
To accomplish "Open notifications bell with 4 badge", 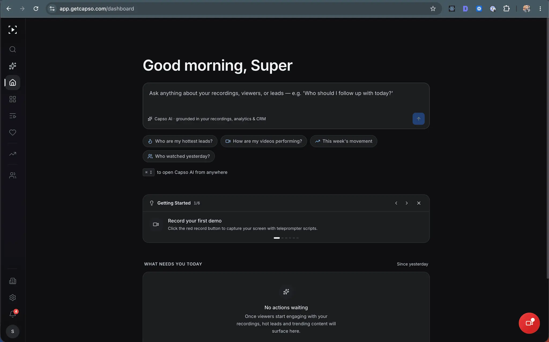I will pyautogui.click(x=13, y=314).
